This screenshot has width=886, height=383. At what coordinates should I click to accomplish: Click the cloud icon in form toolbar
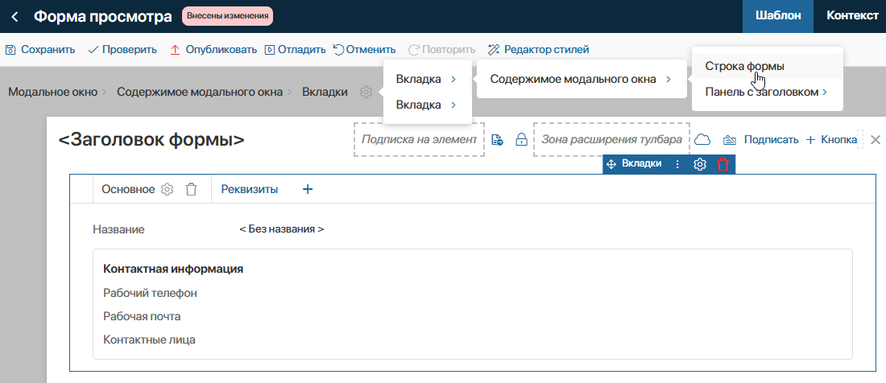[x=702, y=139]
